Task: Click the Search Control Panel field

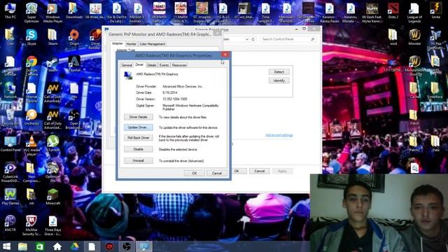Action: point(288,39)
